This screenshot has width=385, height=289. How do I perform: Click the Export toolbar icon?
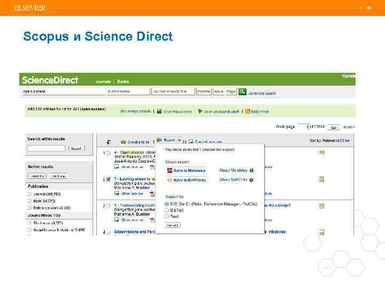[x=159, y=140]
